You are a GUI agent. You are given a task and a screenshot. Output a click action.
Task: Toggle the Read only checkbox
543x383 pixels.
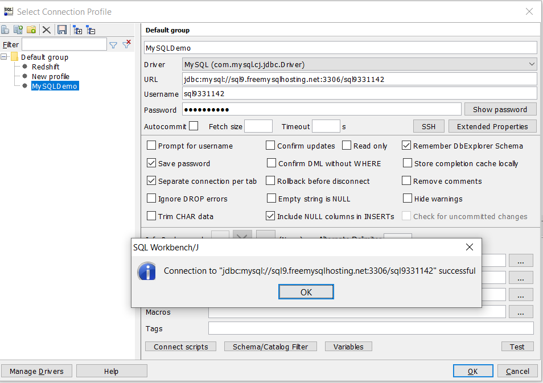tap(347, 146)
